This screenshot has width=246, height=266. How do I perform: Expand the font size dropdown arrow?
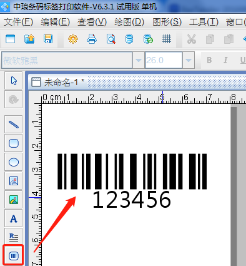[189, 60]
